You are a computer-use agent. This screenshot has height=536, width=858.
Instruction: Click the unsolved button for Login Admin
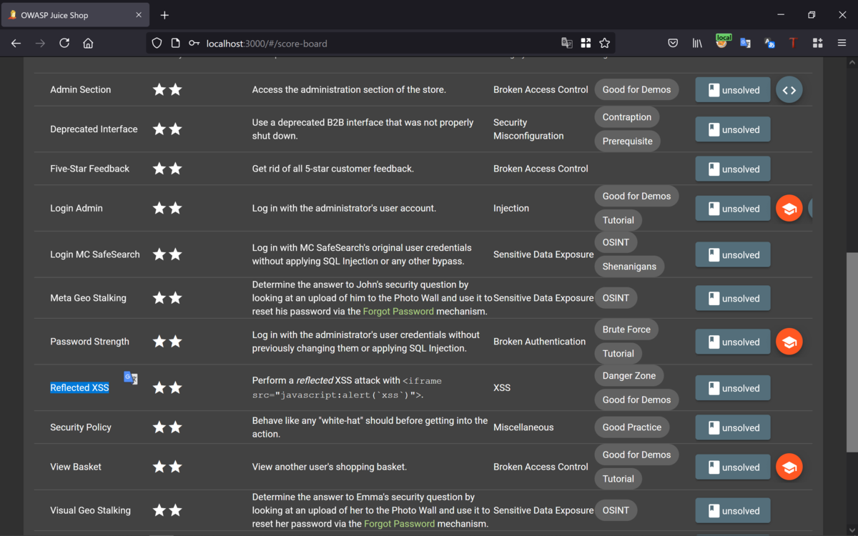733,209
